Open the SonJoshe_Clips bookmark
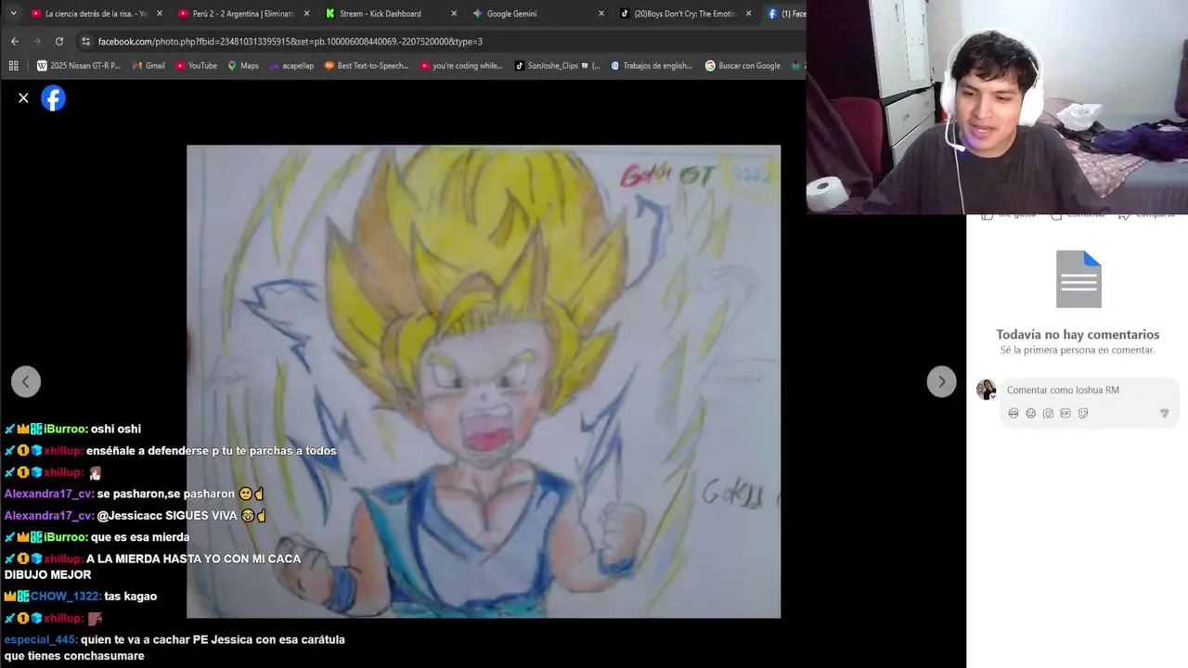 click(x=557, y=66)
